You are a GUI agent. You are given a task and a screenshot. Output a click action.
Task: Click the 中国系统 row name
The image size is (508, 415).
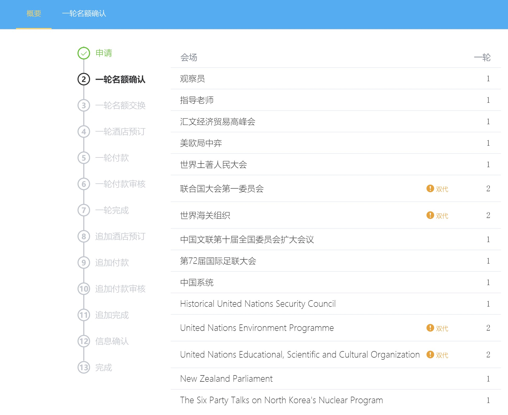197,282
